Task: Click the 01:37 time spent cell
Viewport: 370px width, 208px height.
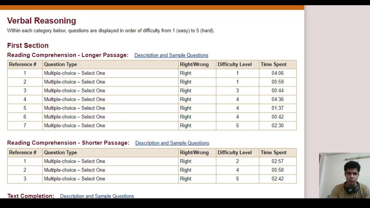Action: (277, 108)
